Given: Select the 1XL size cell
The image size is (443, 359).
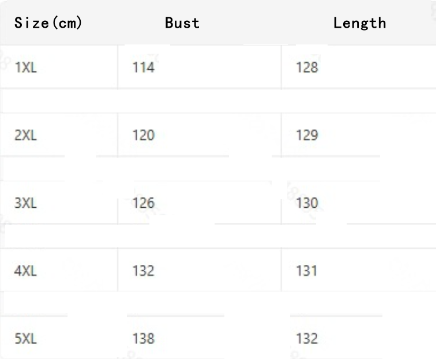Looking at the screenshot, I should (x=25, y=68).
